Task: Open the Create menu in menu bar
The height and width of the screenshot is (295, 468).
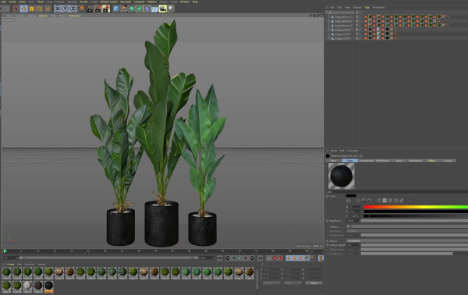Action: click(x=12, y=2)
